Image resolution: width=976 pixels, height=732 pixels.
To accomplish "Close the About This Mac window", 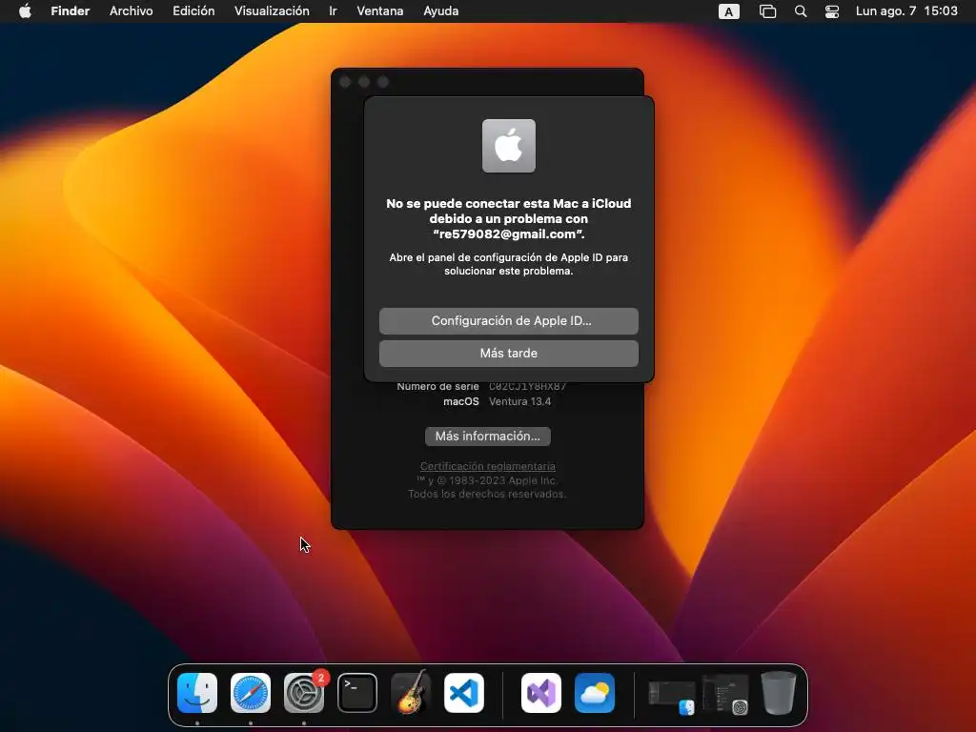I will pos(345,82).
